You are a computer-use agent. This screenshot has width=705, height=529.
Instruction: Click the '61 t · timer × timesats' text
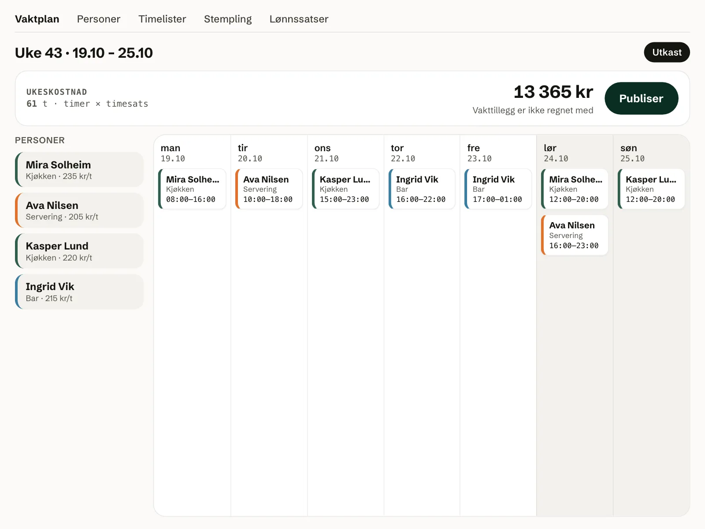coord(87,104)
